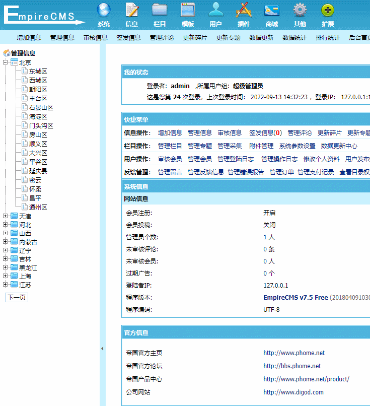Image resolution: width=370 pixels, height=406 pixels.
Task: Open 数据更新中心 quick menu link
Action: (339, 146)
